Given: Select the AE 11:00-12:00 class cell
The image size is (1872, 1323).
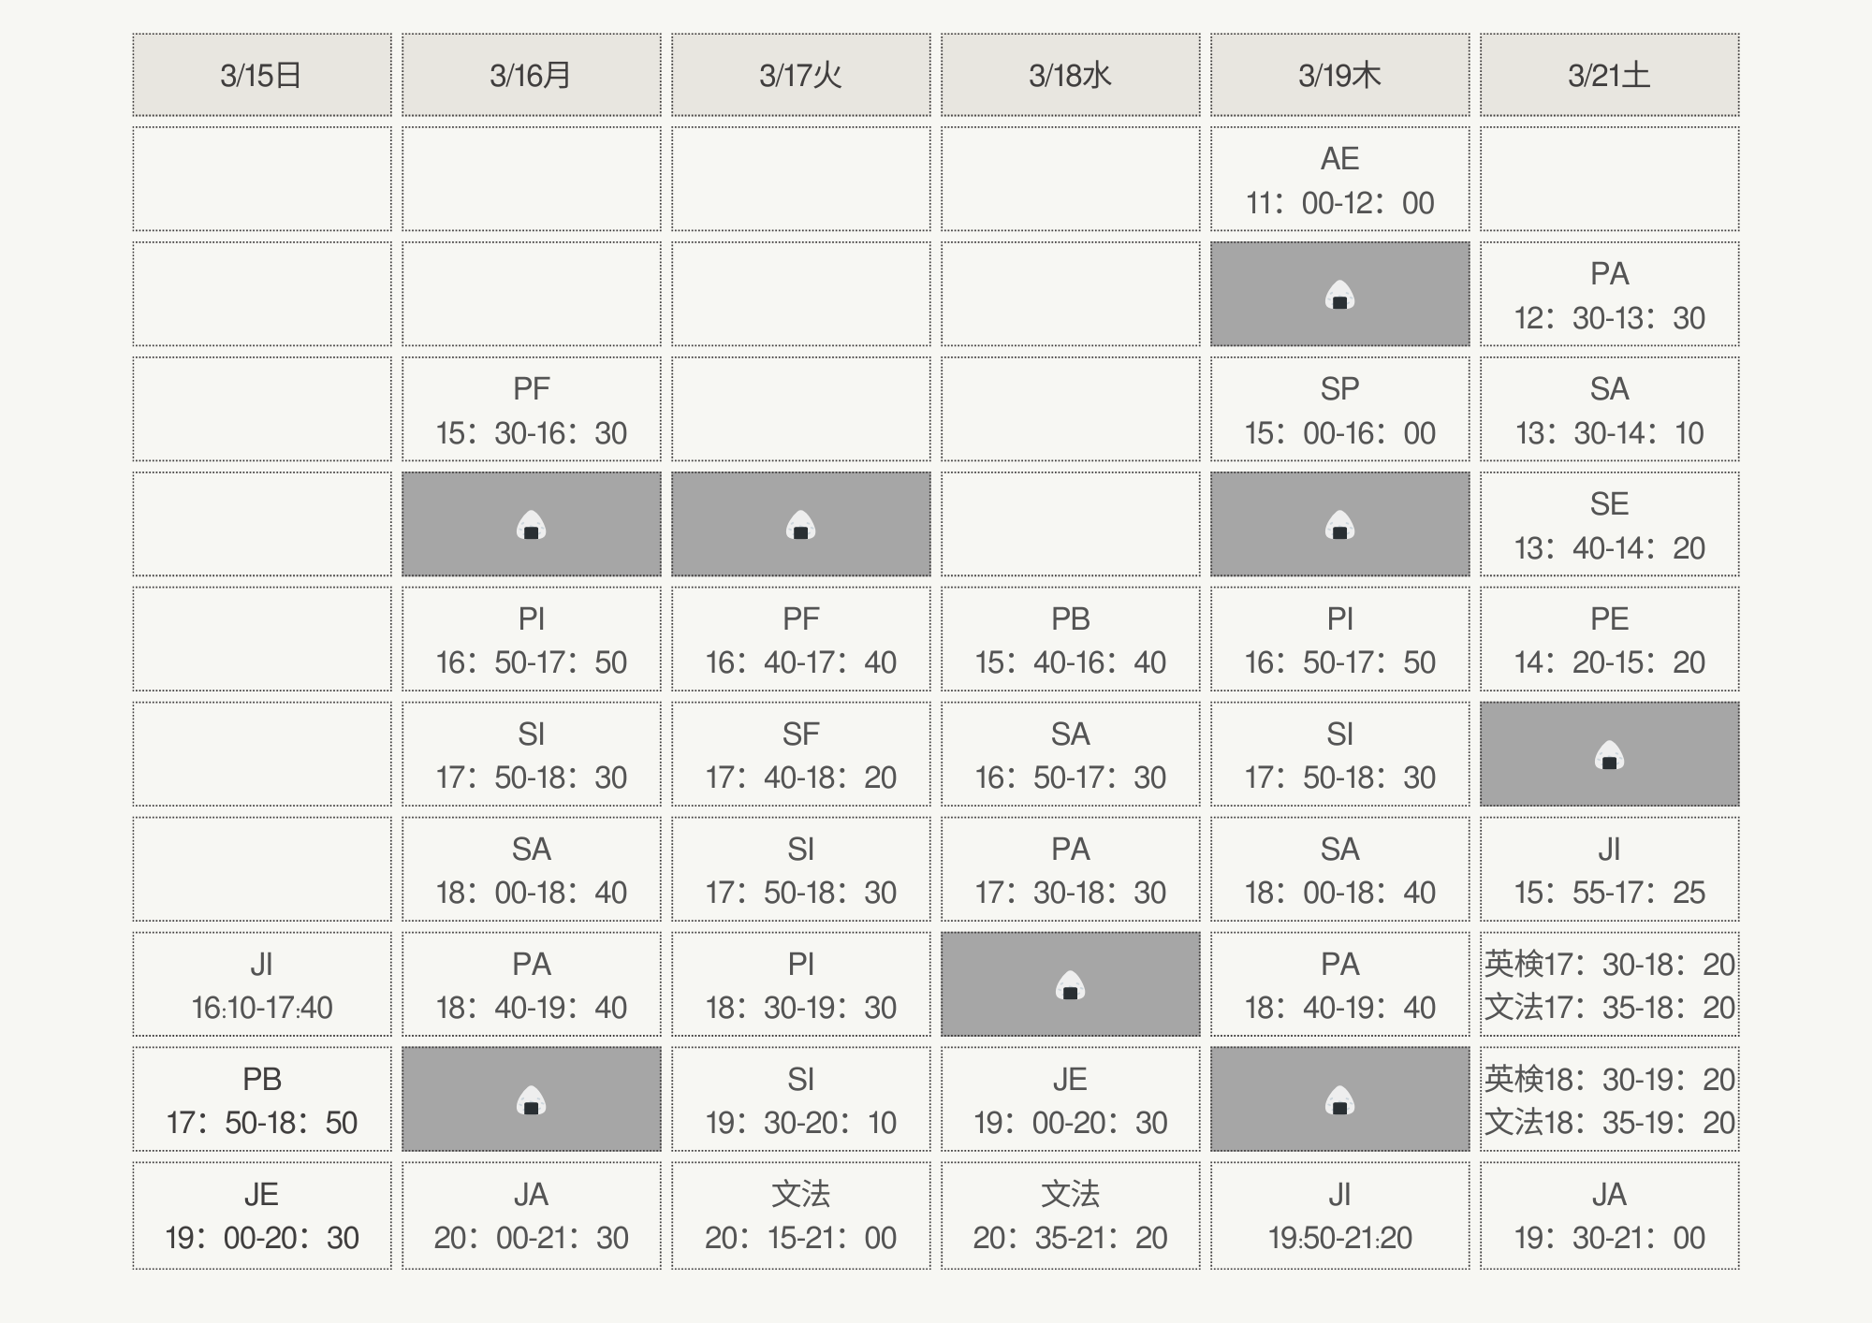Looking at the screenshot, I should click(1339, 180).
